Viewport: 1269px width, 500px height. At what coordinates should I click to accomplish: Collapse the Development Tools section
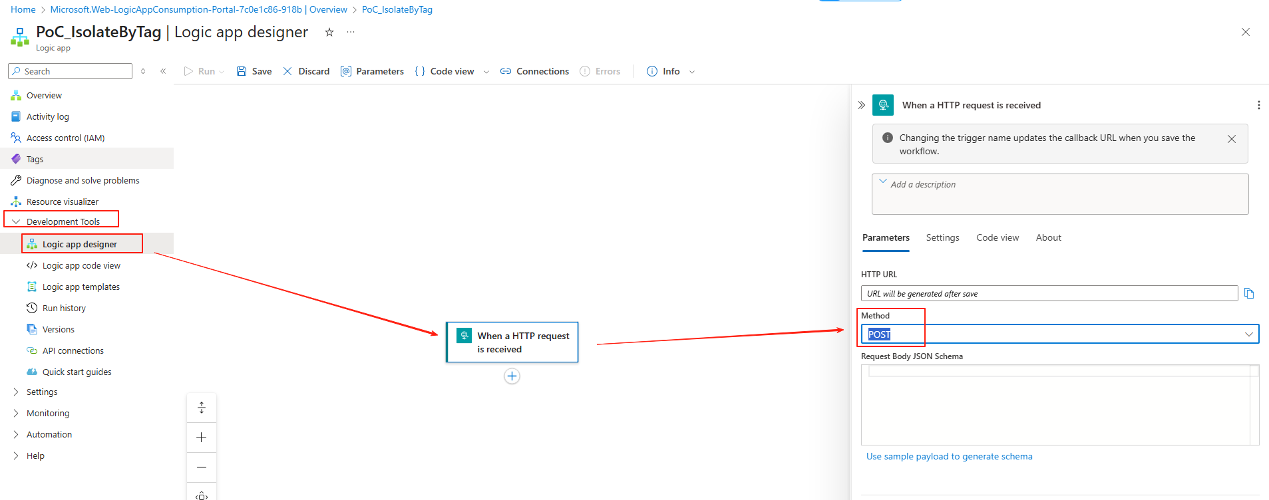click(17, 221)
